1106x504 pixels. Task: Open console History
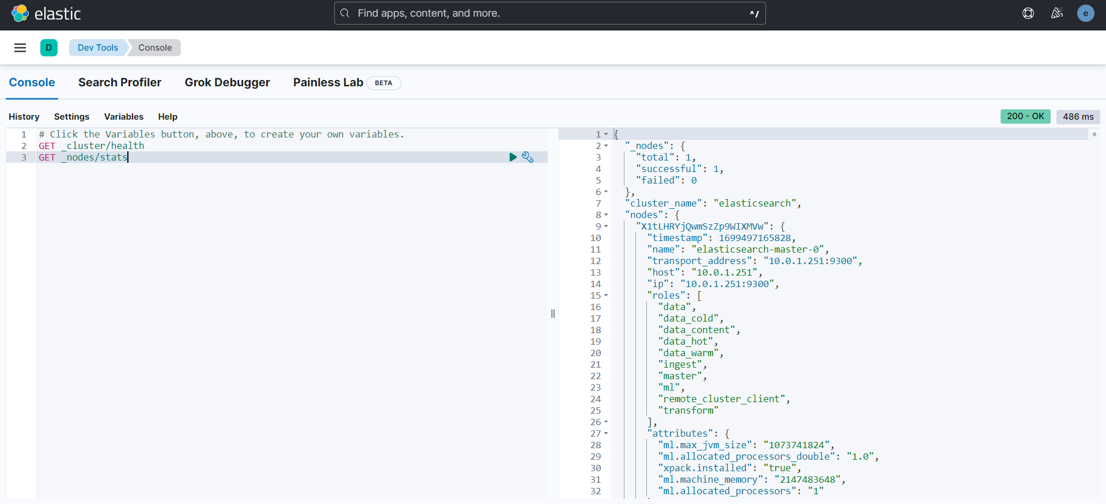[24, 117]
